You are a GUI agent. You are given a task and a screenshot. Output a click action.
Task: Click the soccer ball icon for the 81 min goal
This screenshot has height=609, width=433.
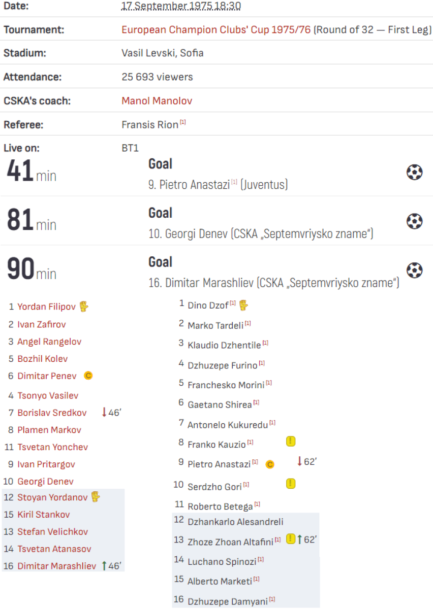tap(414, 221)
